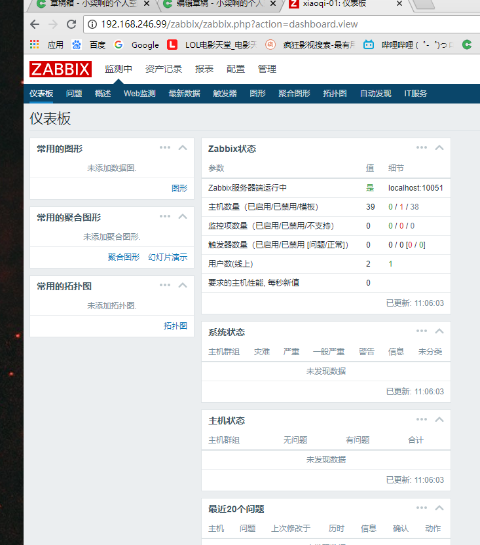The height and width of the screenshot is (545, 480).
Task: Click the 触发器数量 parameter label
Action: click(x=278, y=245)
